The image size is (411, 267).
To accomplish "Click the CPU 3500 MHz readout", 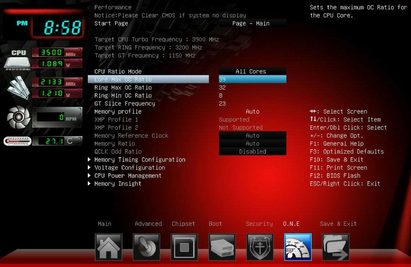I will coord(57,53).
